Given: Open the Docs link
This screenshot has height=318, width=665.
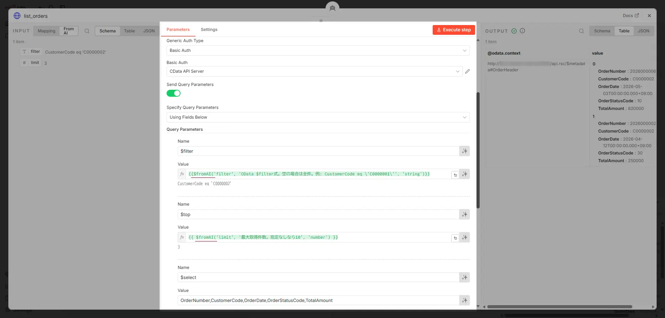Looking at the screenshot, I should click(x=631, y=16).
